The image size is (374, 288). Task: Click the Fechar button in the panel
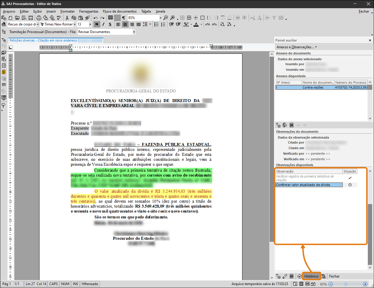334,276
